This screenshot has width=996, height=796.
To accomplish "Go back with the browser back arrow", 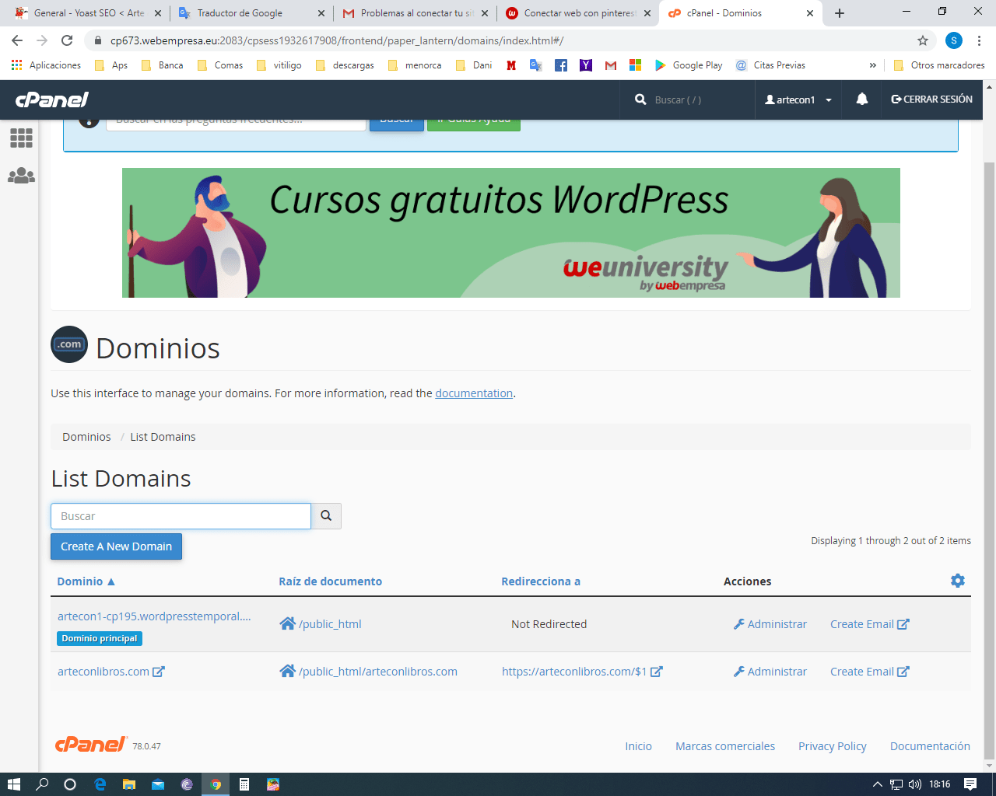I will (x=17, y=40).
